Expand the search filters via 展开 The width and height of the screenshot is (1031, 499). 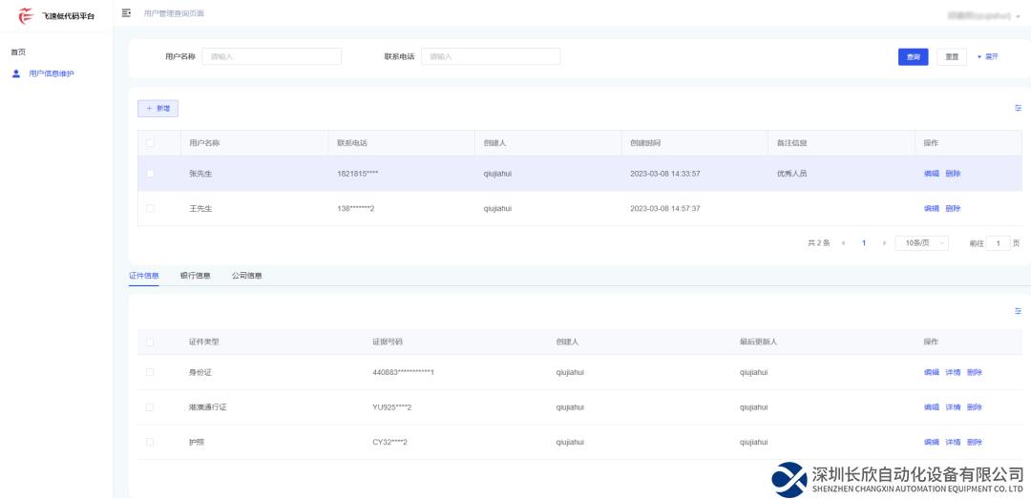coord(987,57)
